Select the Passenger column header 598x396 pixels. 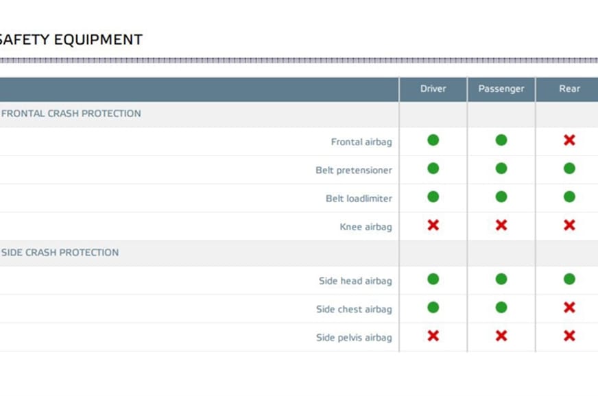click(x=501, y=88)
